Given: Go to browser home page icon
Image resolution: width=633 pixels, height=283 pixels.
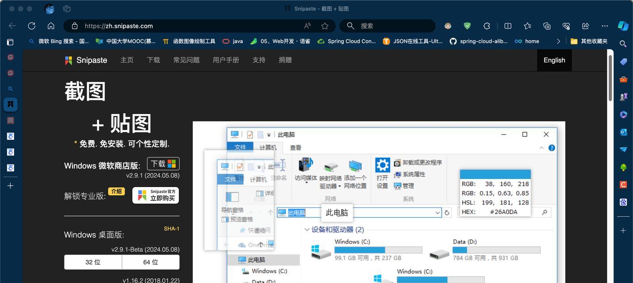Looking at the screenshot, I should [x=51, y=26].
